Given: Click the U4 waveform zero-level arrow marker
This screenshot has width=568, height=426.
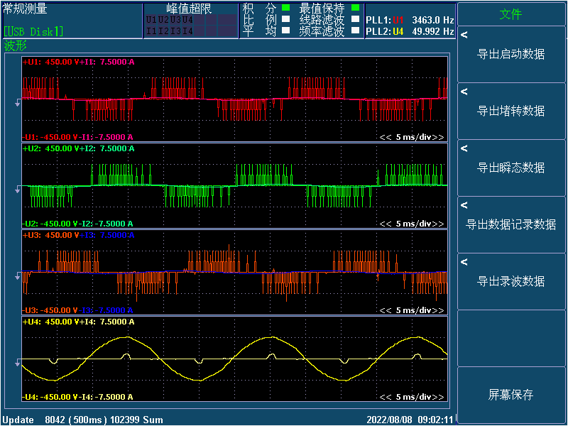Looking at the screenshot, I should pos(18,362).
